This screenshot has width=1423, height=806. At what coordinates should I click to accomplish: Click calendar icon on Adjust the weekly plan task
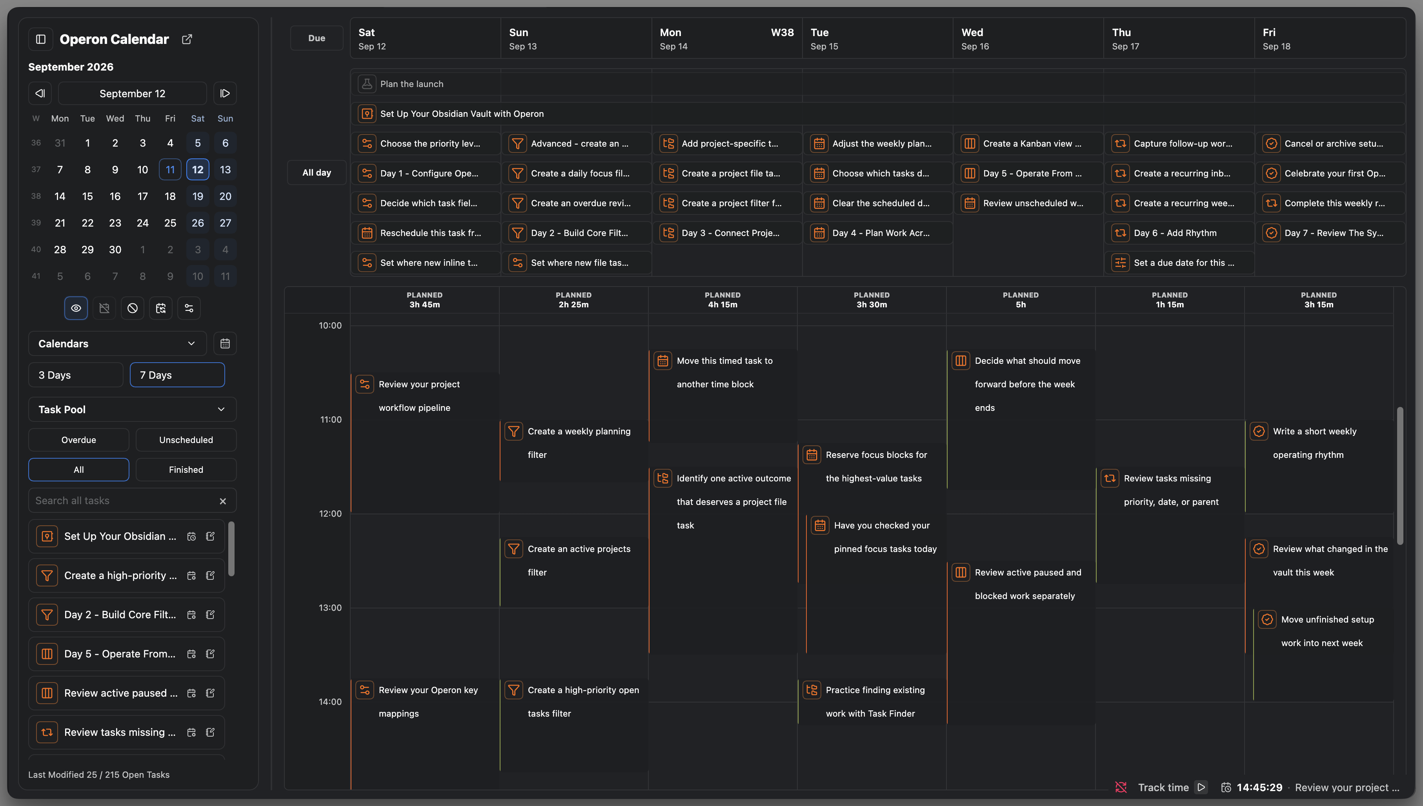pos(819,144)
